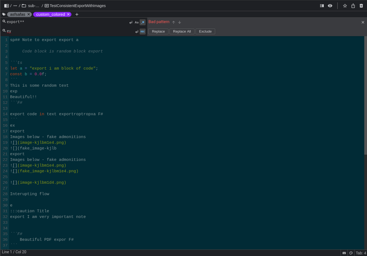Click 'Interupting flow' line

(30, 194)
